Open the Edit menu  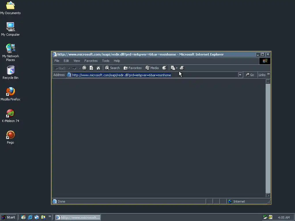(66, 61)
